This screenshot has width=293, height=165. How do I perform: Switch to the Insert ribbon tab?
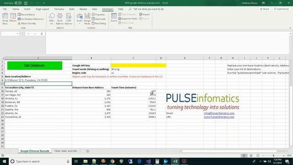(x=27, y=9)
